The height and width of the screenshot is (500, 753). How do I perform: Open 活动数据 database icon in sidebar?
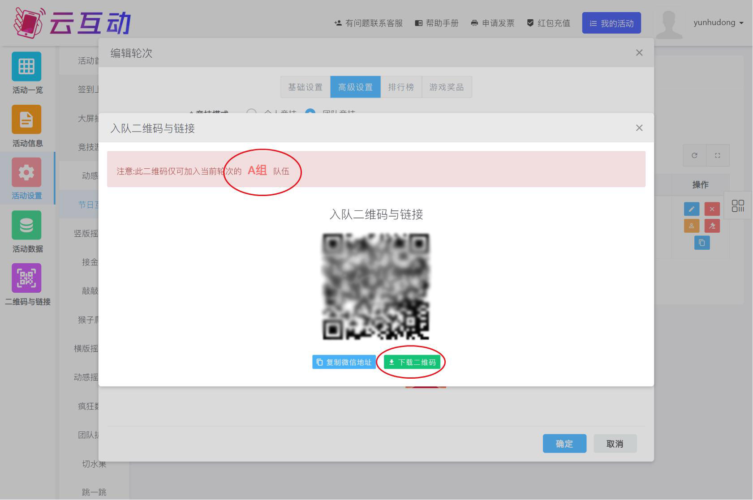[26, 225]
